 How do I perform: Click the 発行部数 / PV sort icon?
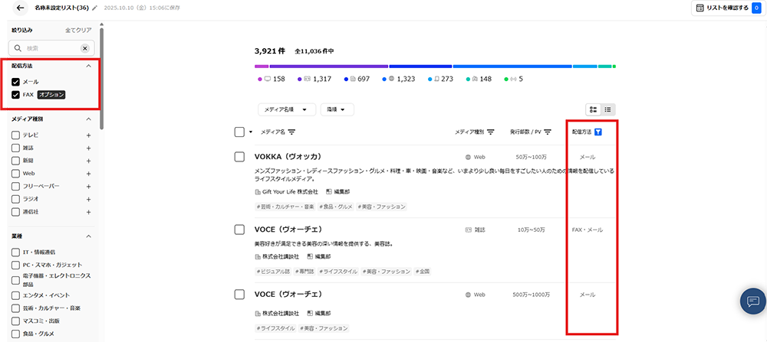548,132
